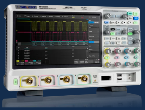Push the trigger Level knob
This screenshot has width=145, height=110.
[x=125, y=32]
